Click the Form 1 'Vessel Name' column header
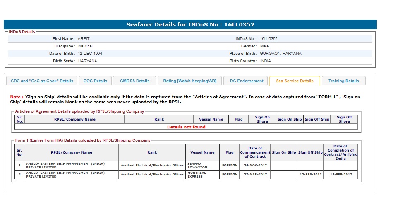The height and width of the screenshot is (199, 405). tap(203, 152)
